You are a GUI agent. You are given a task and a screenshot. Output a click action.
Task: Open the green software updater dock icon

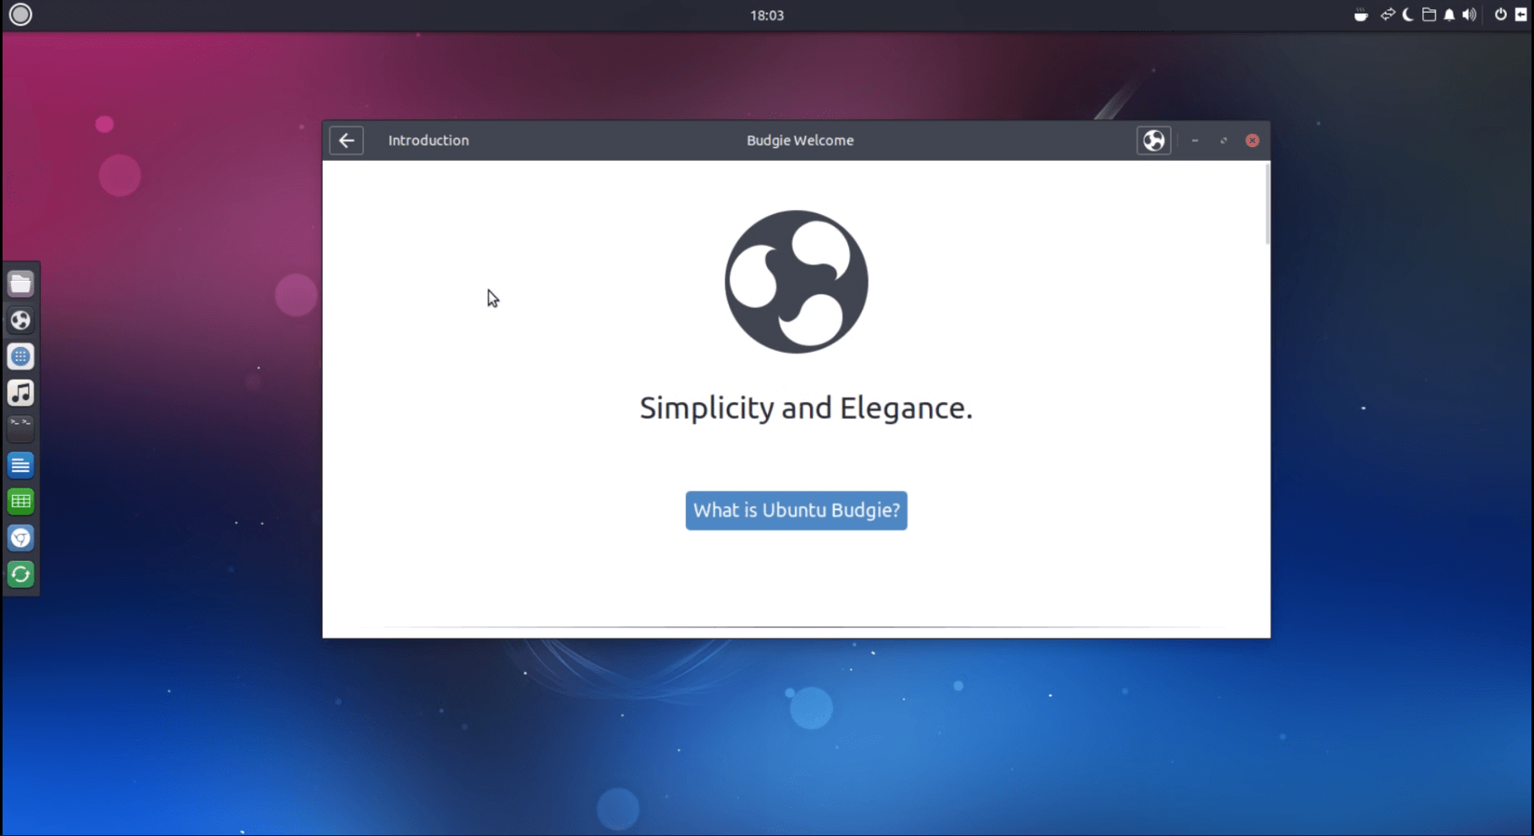[x=21, y=575]
